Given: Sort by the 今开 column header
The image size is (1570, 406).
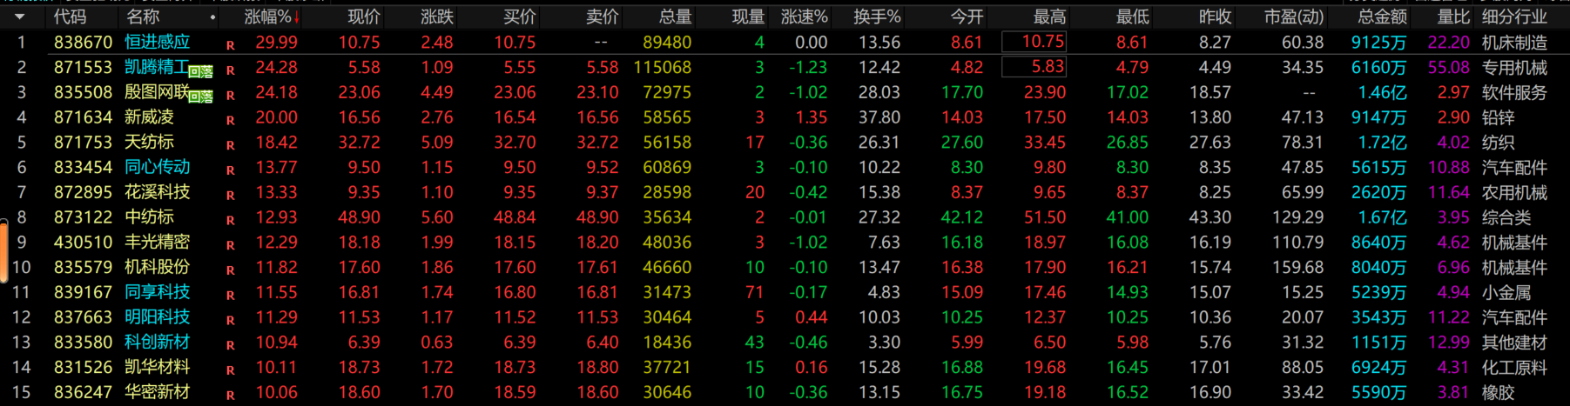Looking at the screenshot, I should [x=967, y=17].
